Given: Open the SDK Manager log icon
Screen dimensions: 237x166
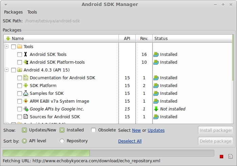Looking at the screenshot, I should [231, 156].
